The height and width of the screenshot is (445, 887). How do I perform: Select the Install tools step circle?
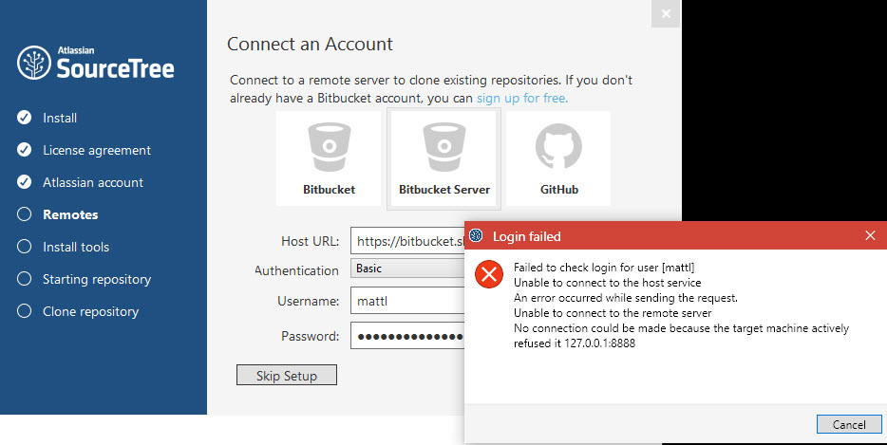[25, 247]
